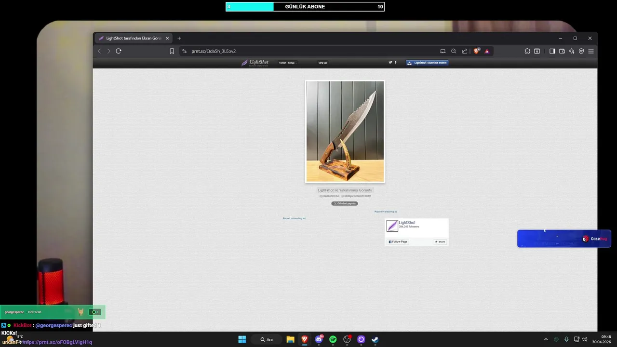617x347 pixels.
Task: Click kötüye kullanım bildir report abuse link
Action: [356, 196]
